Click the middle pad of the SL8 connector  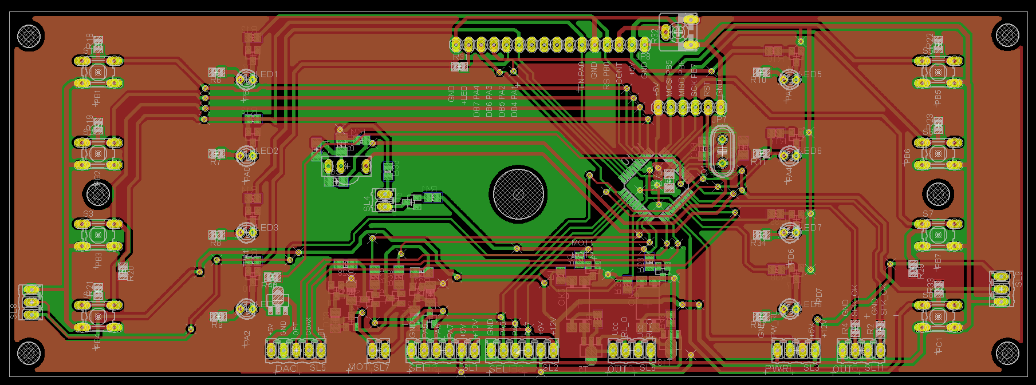(30, 302)
